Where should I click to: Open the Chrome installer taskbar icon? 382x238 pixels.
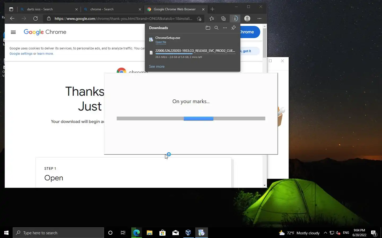(202, 233)
